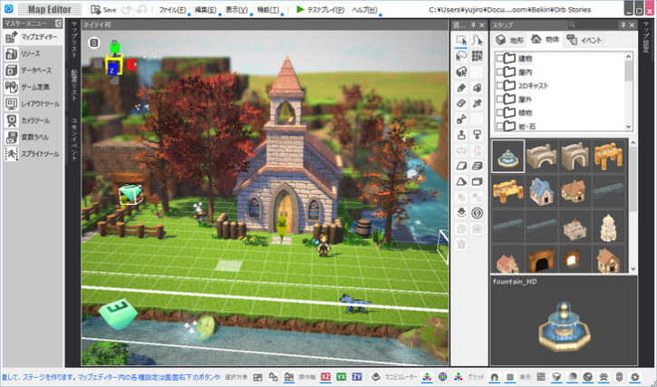Select the pencil draw tool
Viewport: 657px width, 387px height.
461,87
